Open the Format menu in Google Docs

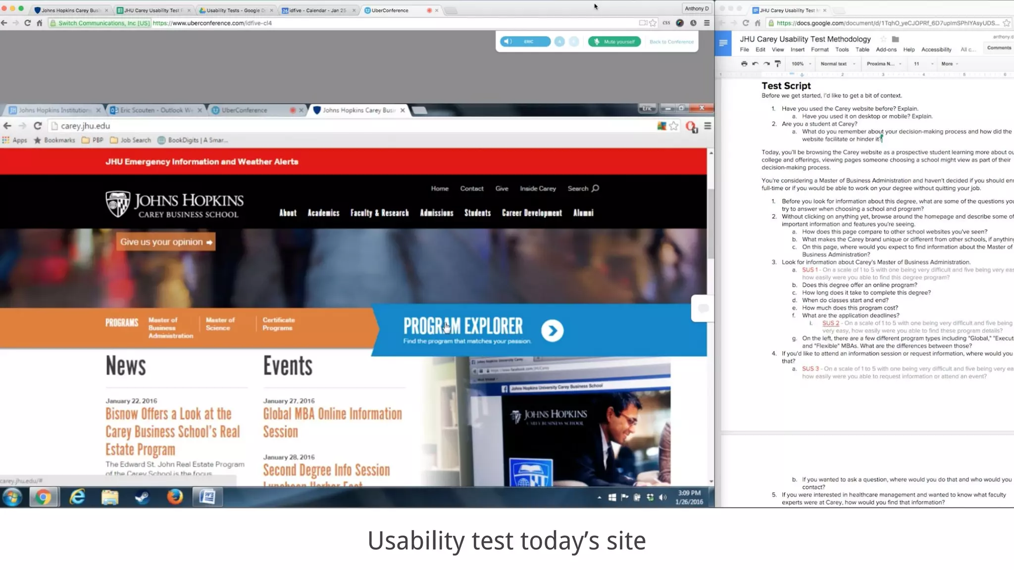pos(819,49)
